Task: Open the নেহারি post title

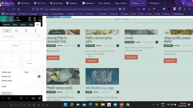Action: pyautogui.click(x=129, y=38)
